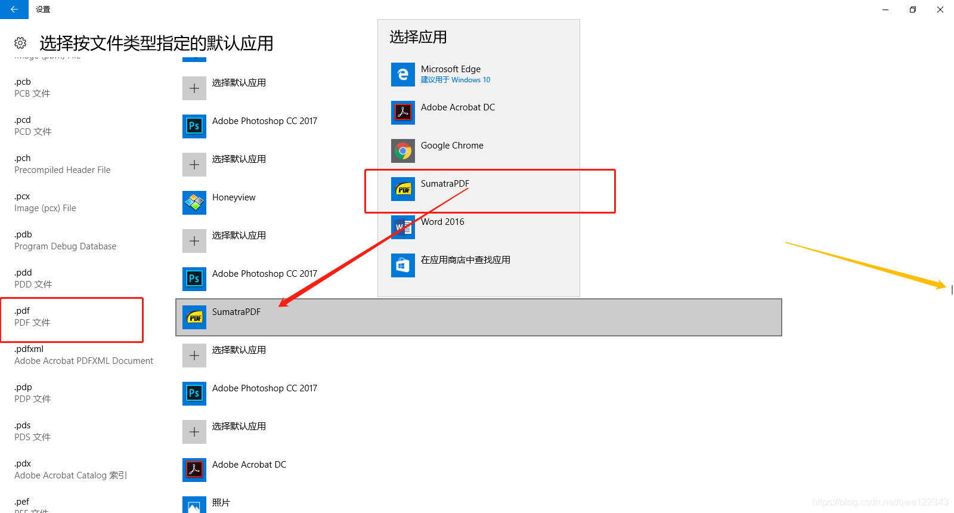Click the 选择按文件类型指定的默认应用 page title

pyautogui.click(x=156, y=43)
